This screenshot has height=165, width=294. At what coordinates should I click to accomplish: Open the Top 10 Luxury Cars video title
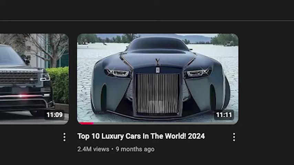point(141,136)
